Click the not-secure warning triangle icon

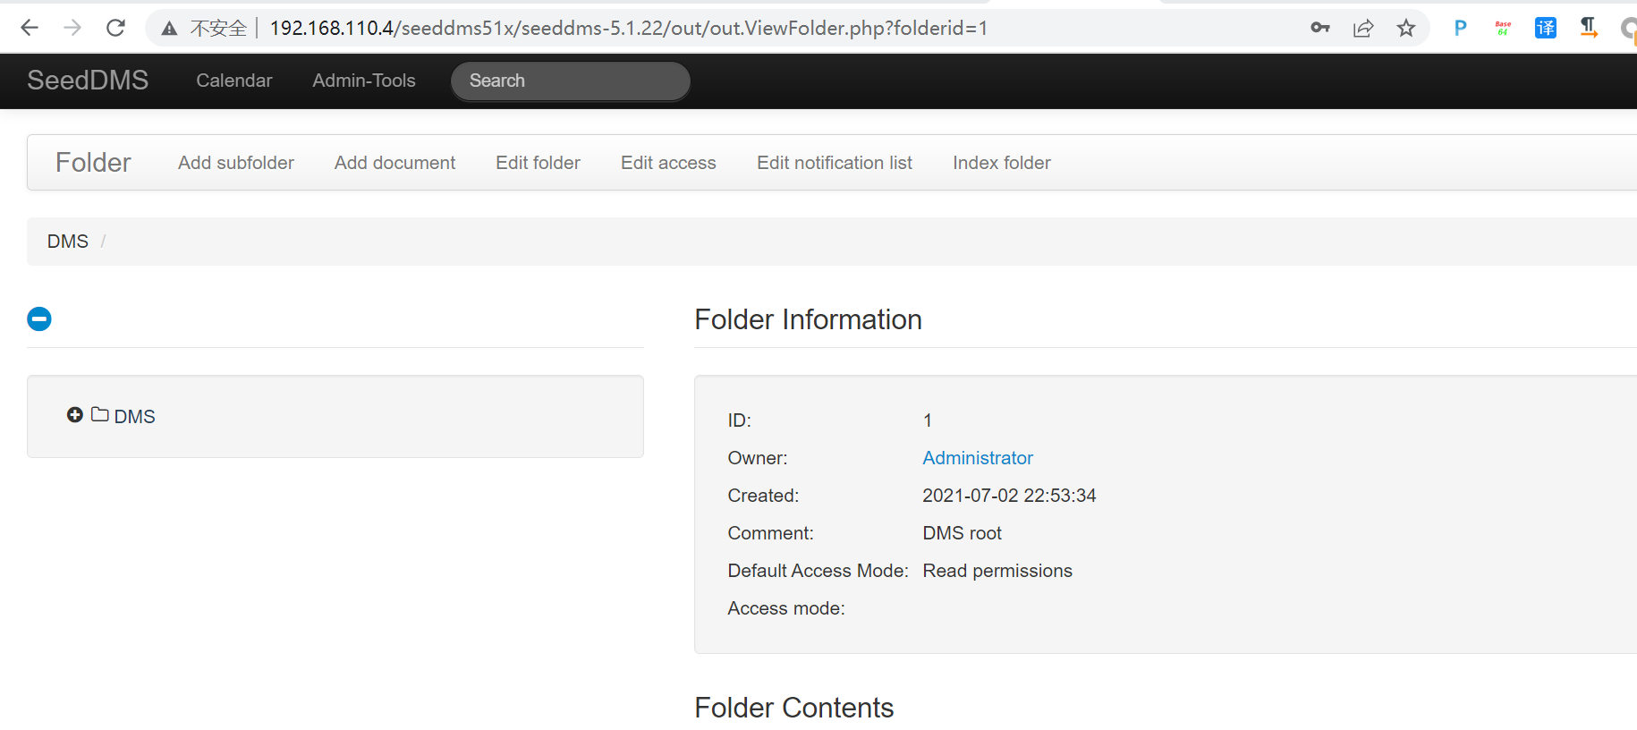coord(169,29)
